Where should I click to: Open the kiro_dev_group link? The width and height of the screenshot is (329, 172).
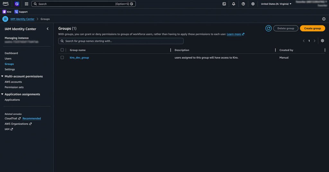pos(79,58)
